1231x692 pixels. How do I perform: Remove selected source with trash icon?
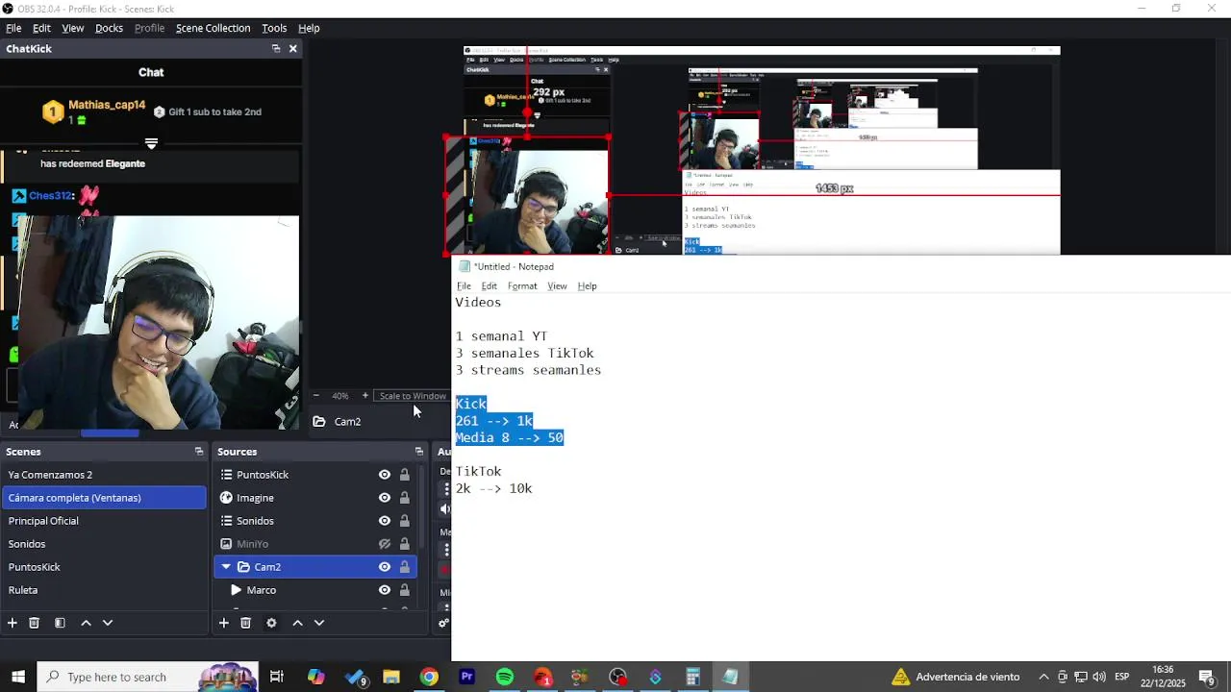[x=245, y=623]
